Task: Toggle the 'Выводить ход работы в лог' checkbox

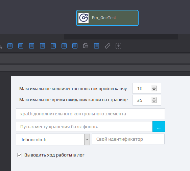Action: coord(20,155)
